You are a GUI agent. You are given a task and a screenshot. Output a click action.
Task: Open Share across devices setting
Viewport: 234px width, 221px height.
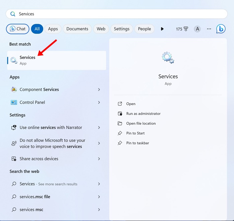[57, 159]
